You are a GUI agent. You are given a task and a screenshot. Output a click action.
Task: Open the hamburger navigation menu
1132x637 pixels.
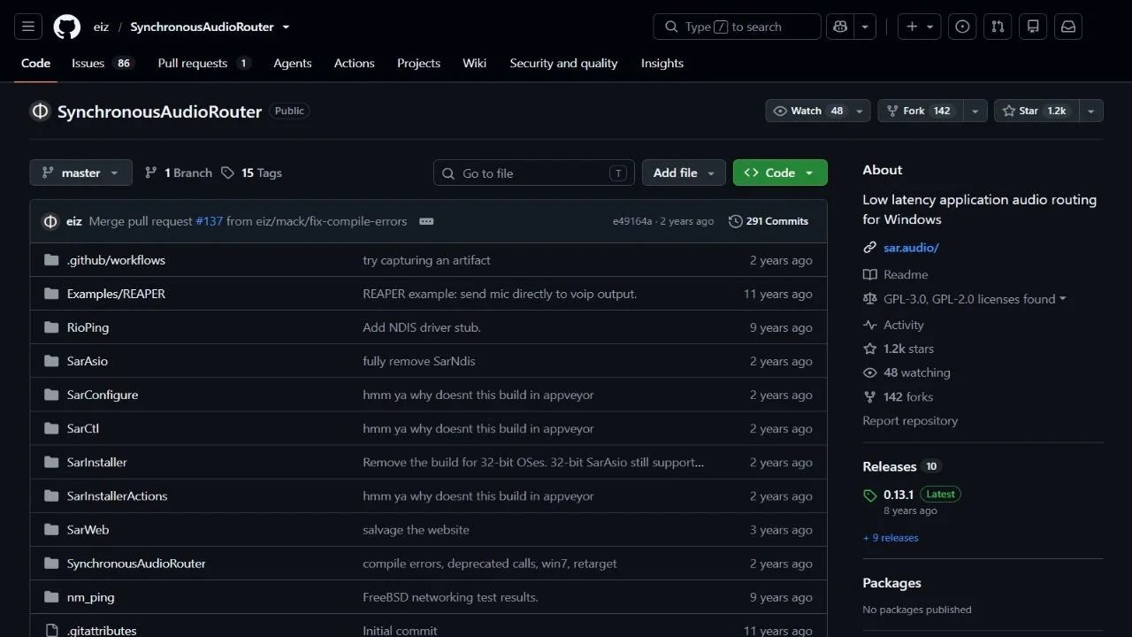(27, 27)
